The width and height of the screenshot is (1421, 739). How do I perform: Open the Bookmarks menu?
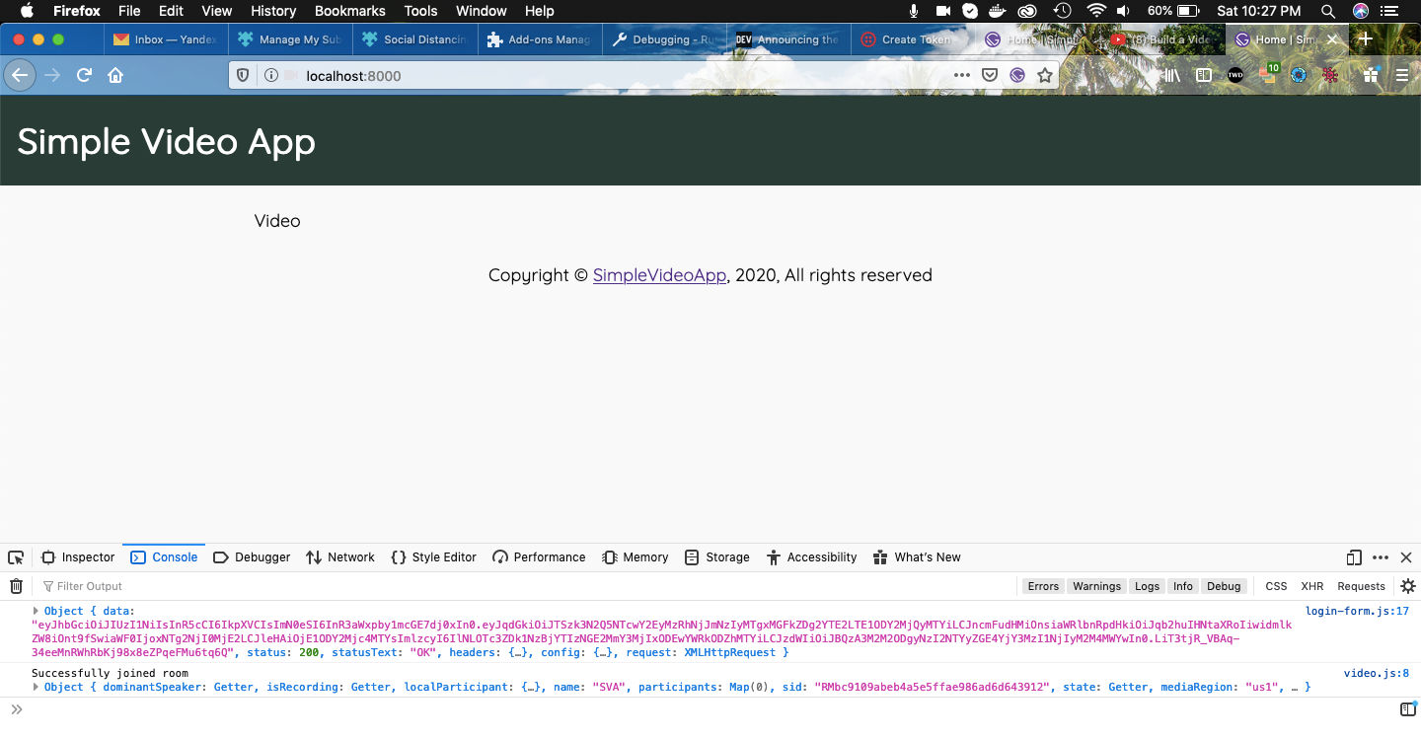349,11
